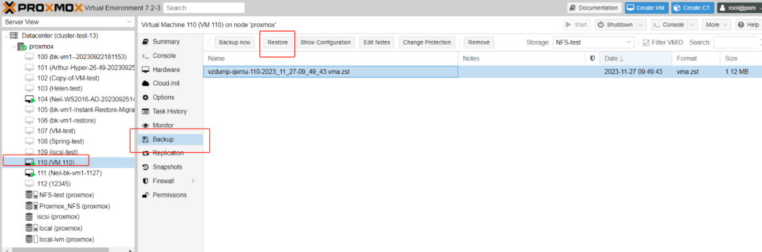Click the Hardware monitor icon

[x=145, y=69]
